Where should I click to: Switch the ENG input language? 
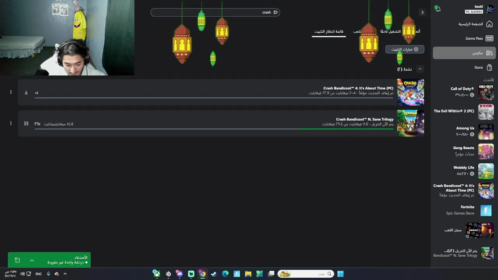[x=39, y=274]
